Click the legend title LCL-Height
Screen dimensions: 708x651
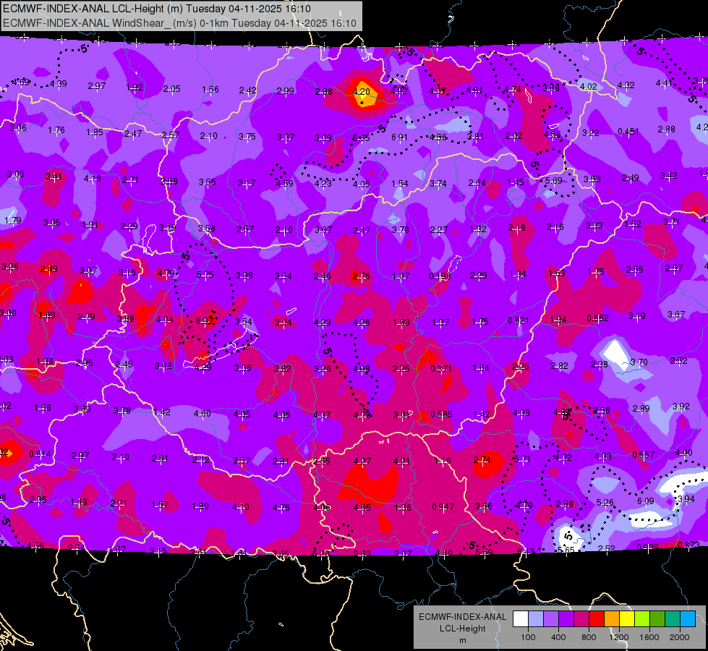pyautogui.click(x=462, y=629)
